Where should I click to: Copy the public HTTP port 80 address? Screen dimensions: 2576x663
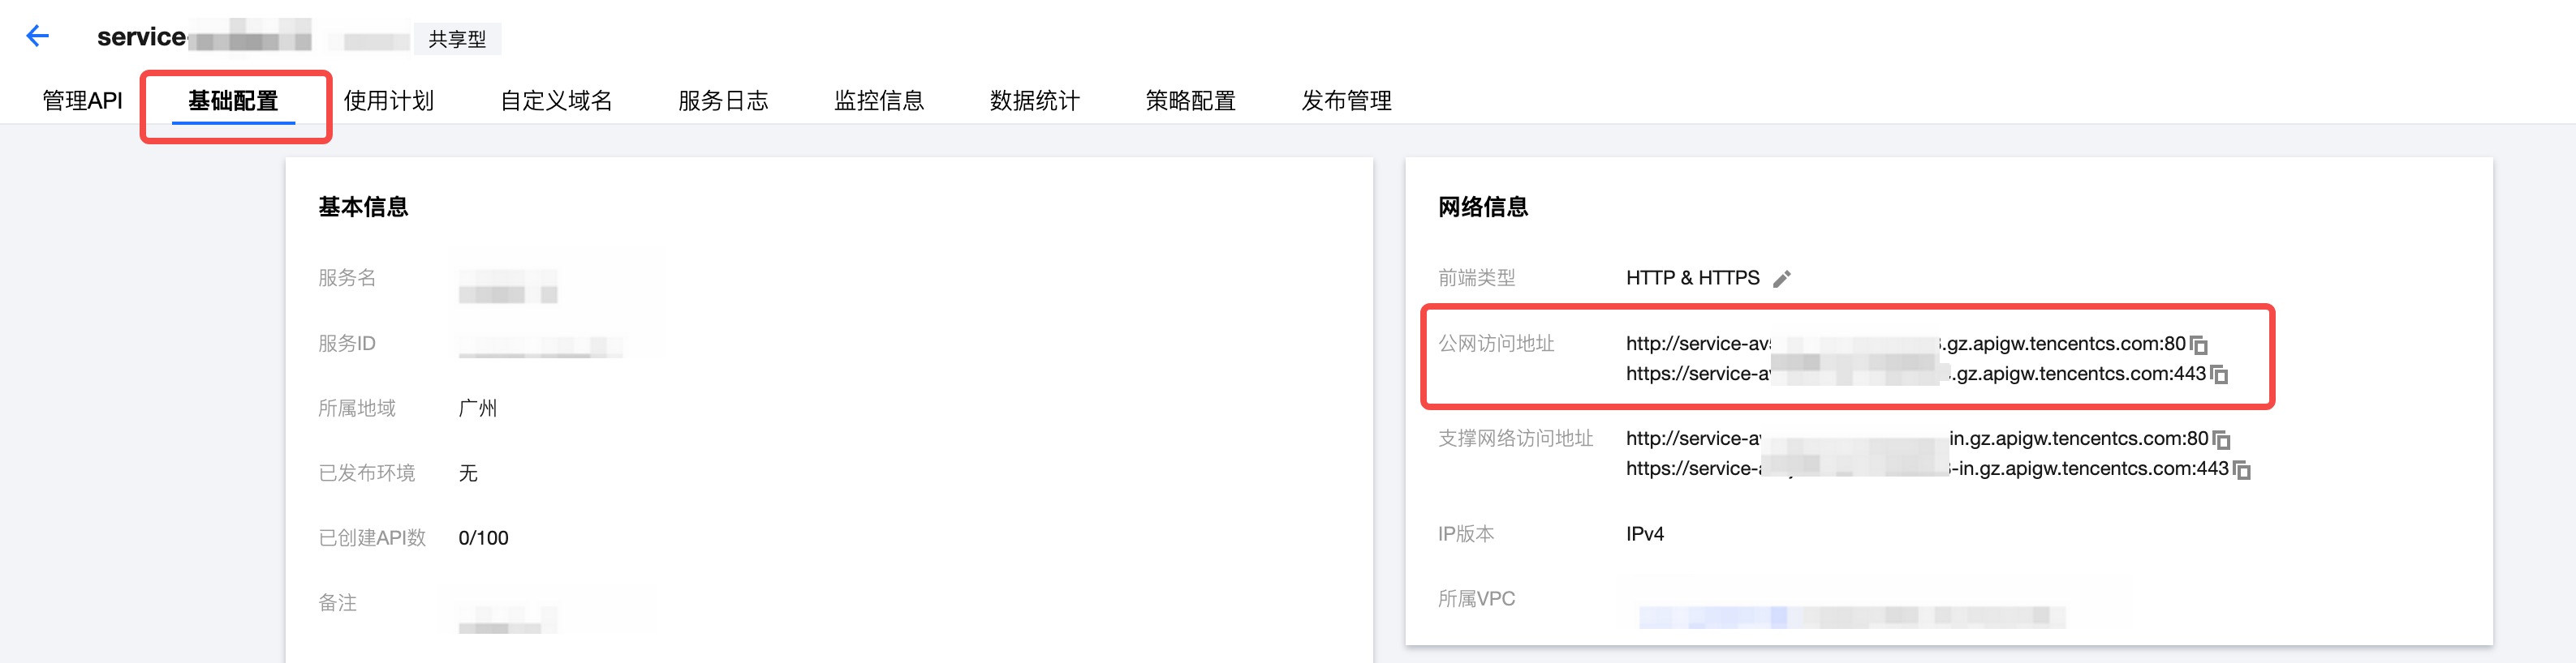point(2199,344)
